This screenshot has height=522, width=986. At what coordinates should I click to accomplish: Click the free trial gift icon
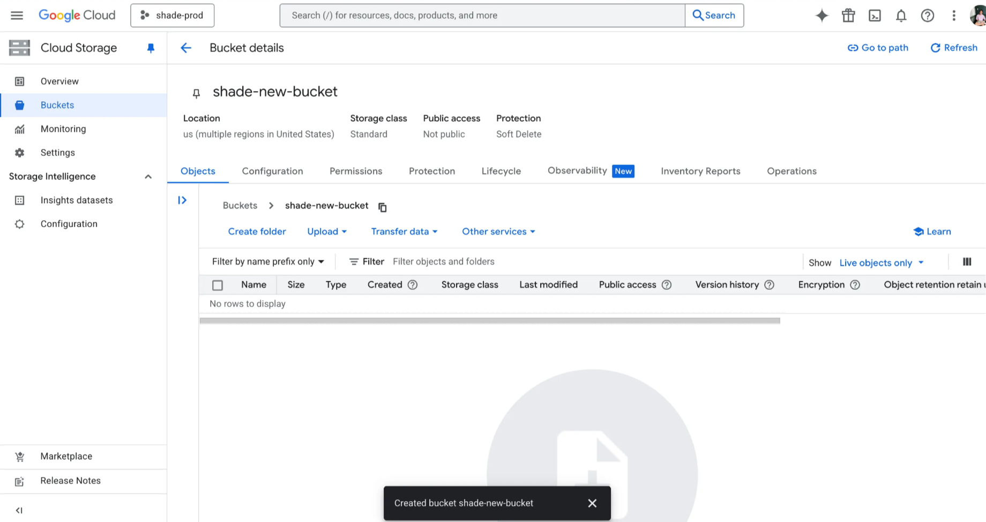pyautogui.click(x=848, y=16)
